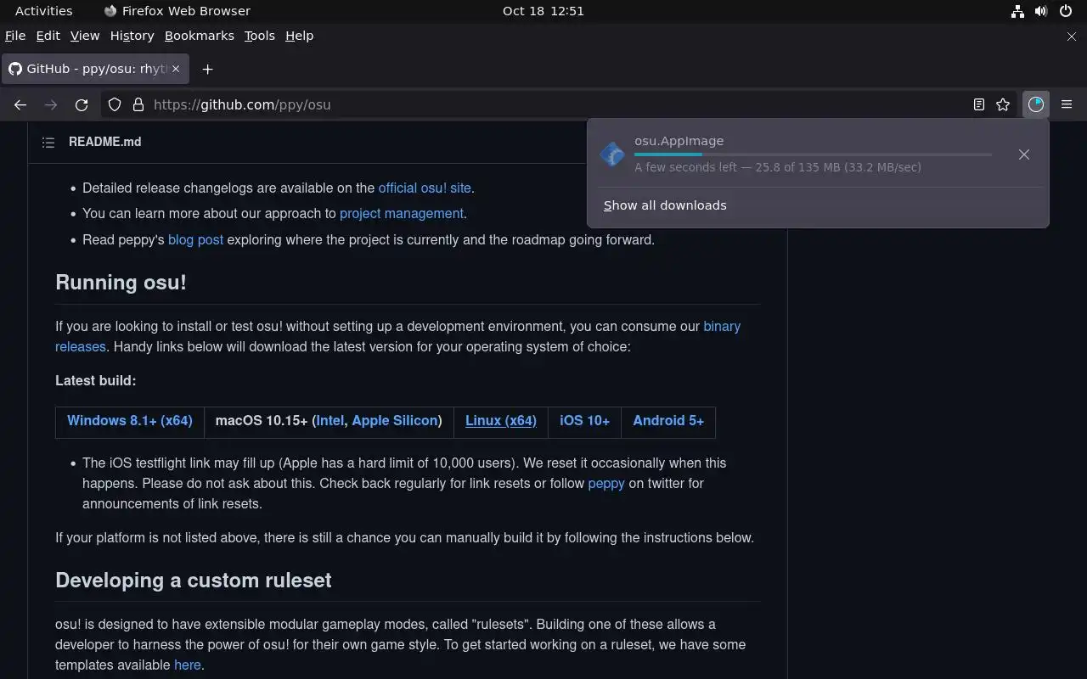The height and width of the screenshot is (679, 1087).
Task: Open the power system menu icon
Action: tap(1065, 11)
